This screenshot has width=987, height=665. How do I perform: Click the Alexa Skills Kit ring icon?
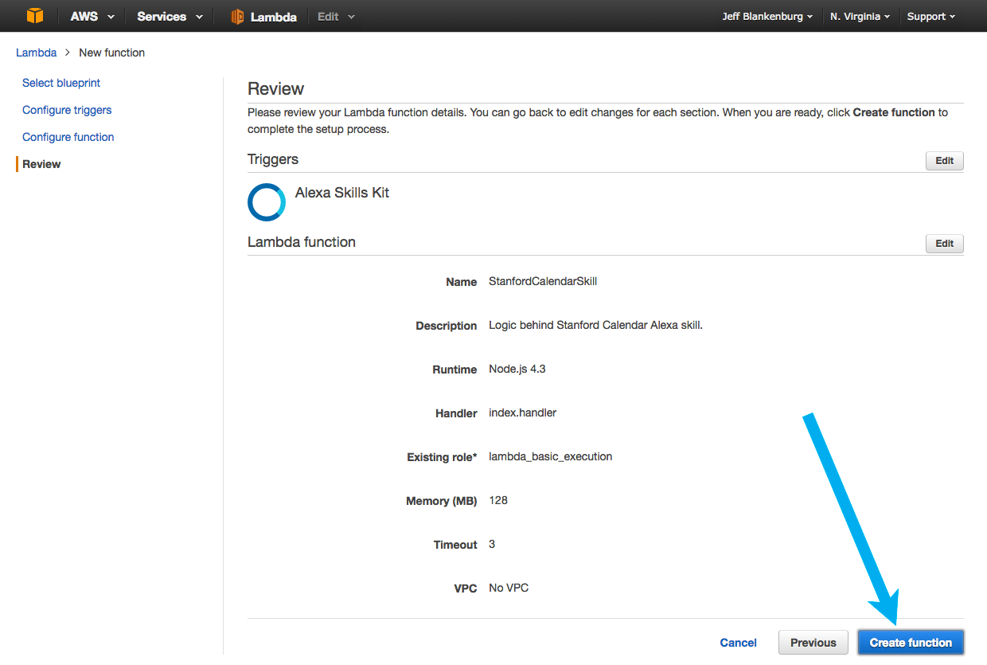pyautogui.click(x=267, y=202)
